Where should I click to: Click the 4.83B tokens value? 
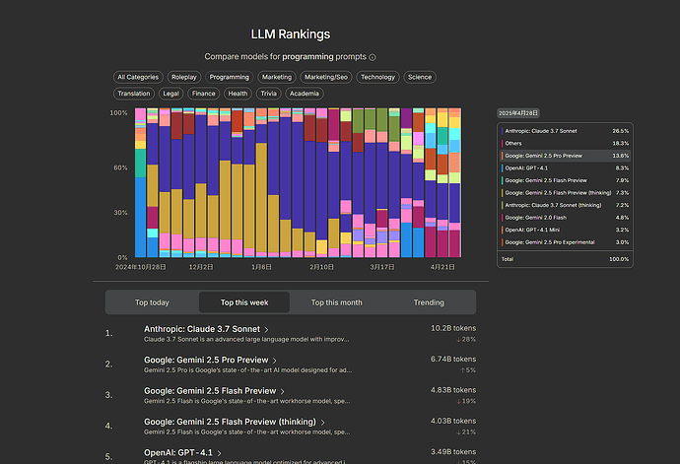pos(453,390)
